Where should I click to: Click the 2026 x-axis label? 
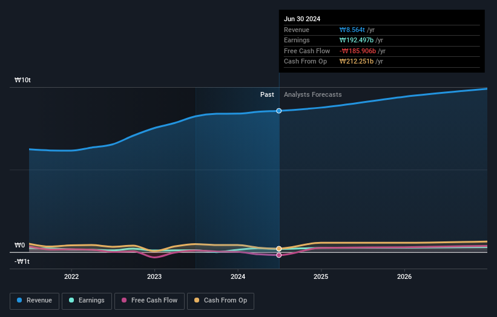click(404, 276)
